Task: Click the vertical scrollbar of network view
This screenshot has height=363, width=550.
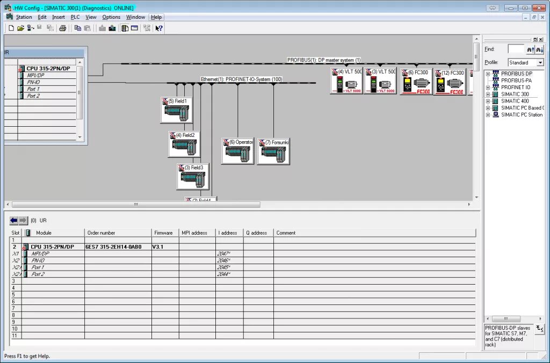Action: 476,56
